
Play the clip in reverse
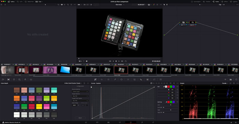[113, 61]
